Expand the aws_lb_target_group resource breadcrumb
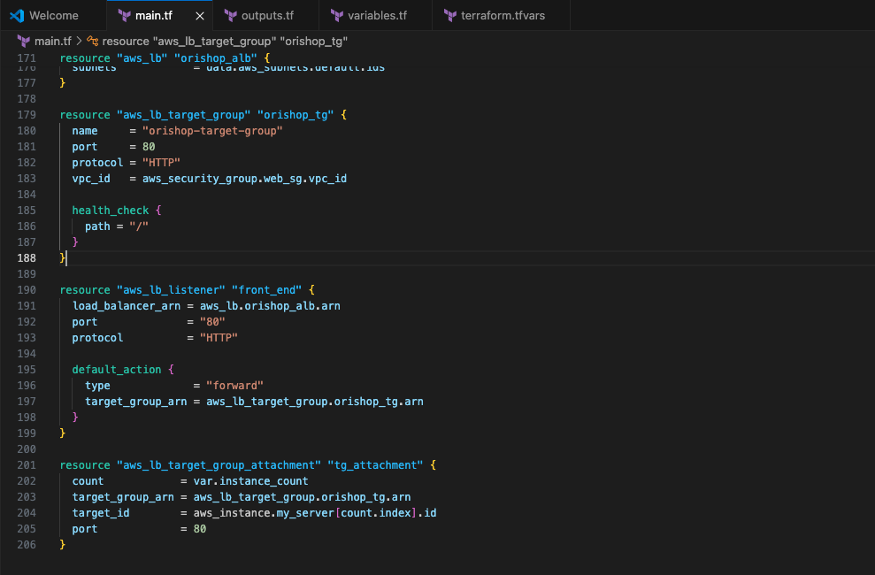 225,41
